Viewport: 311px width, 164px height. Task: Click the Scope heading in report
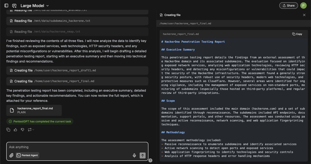[x=168, y=101]
